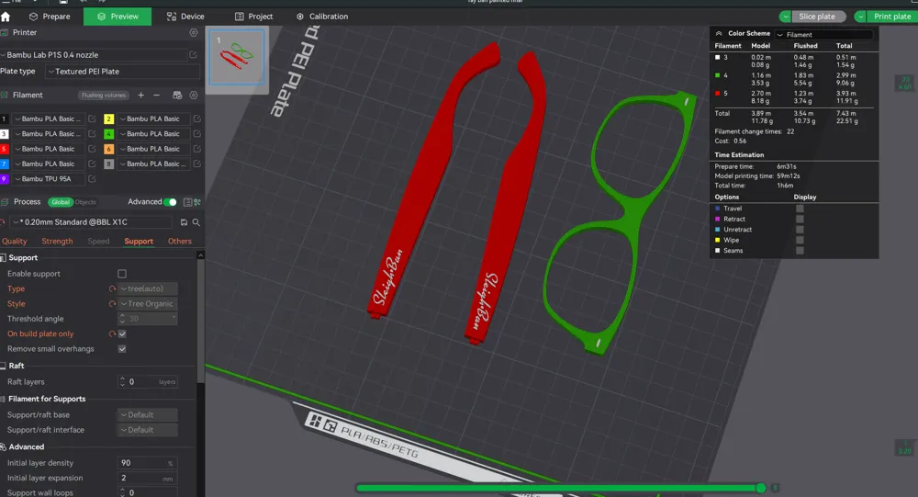
Task: Open filament settings gear icon
Action: point(193,95)
